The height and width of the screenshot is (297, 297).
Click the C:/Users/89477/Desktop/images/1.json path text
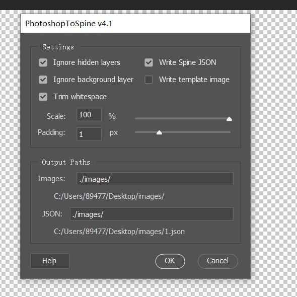point(119,232)
